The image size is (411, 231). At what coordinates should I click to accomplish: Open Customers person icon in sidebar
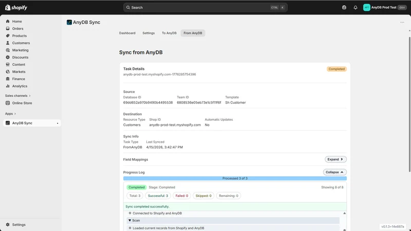point(8,43)
